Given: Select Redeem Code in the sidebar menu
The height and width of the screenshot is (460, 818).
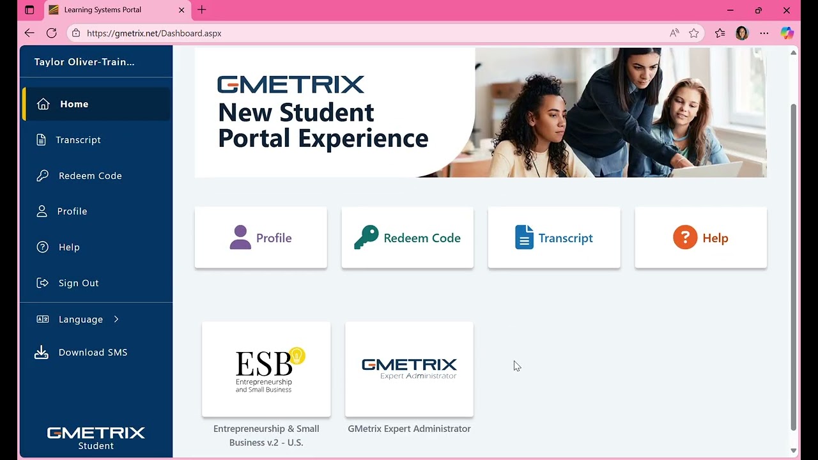Looking at the screenshot, I should pyautogui.click(x=96, y=176).
